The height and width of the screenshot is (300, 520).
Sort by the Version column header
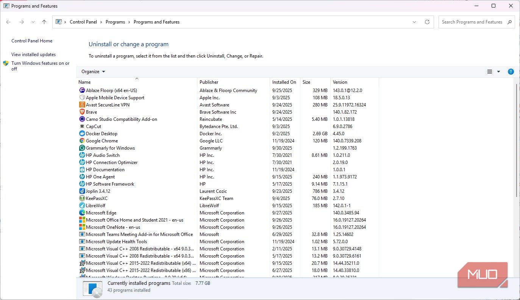click(x=354, y=82)
